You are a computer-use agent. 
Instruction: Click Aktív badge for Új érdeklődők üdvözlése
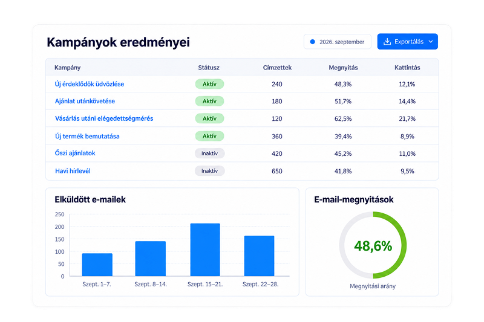click(x=209, y=84)
